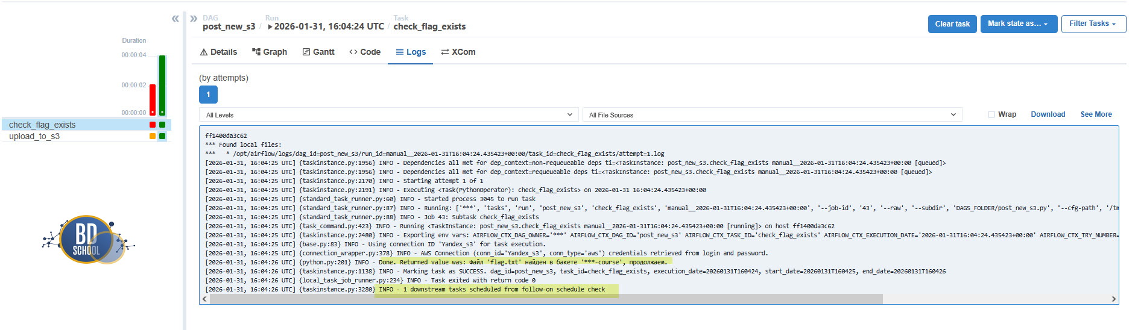The height and width of the screenshot is (330, 1138).
Task: Open the All File Sources dropdown
Action: click(x=771, y=115)
